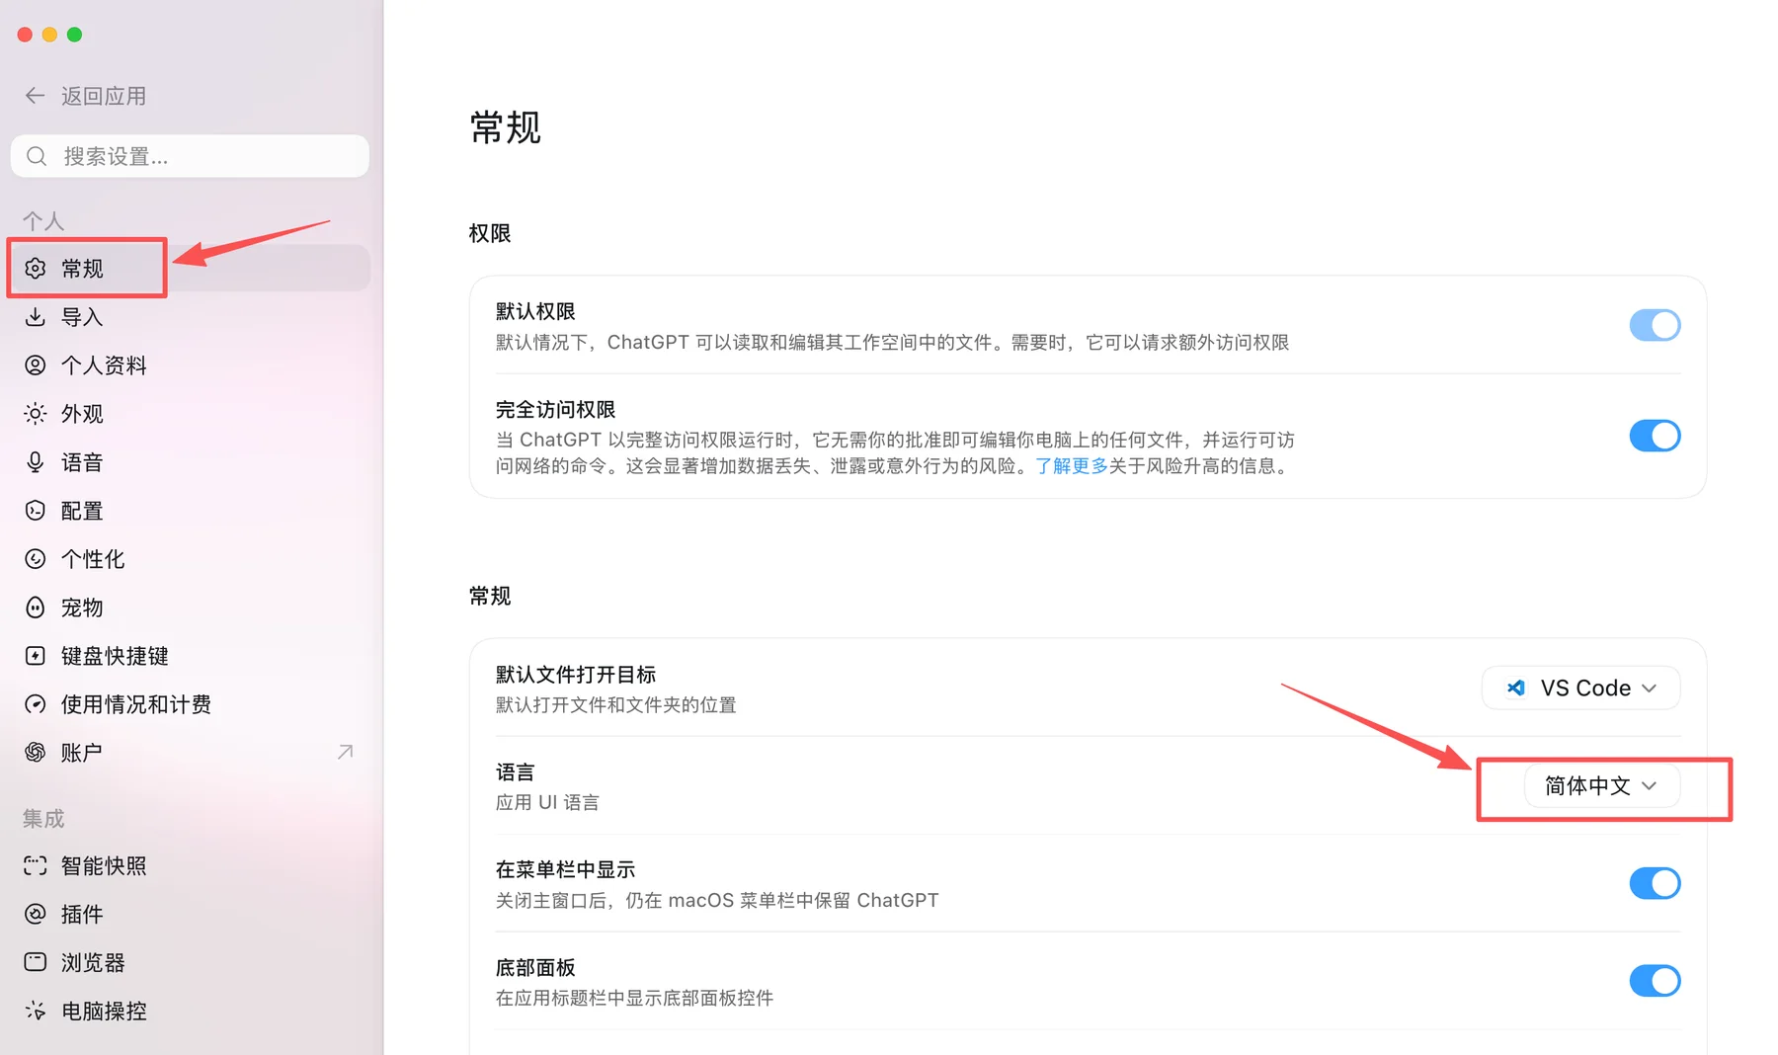Click the person icon next to 个人资料
The image size is (1778, 1055).
pyautogui.click(x=36, y=365)
